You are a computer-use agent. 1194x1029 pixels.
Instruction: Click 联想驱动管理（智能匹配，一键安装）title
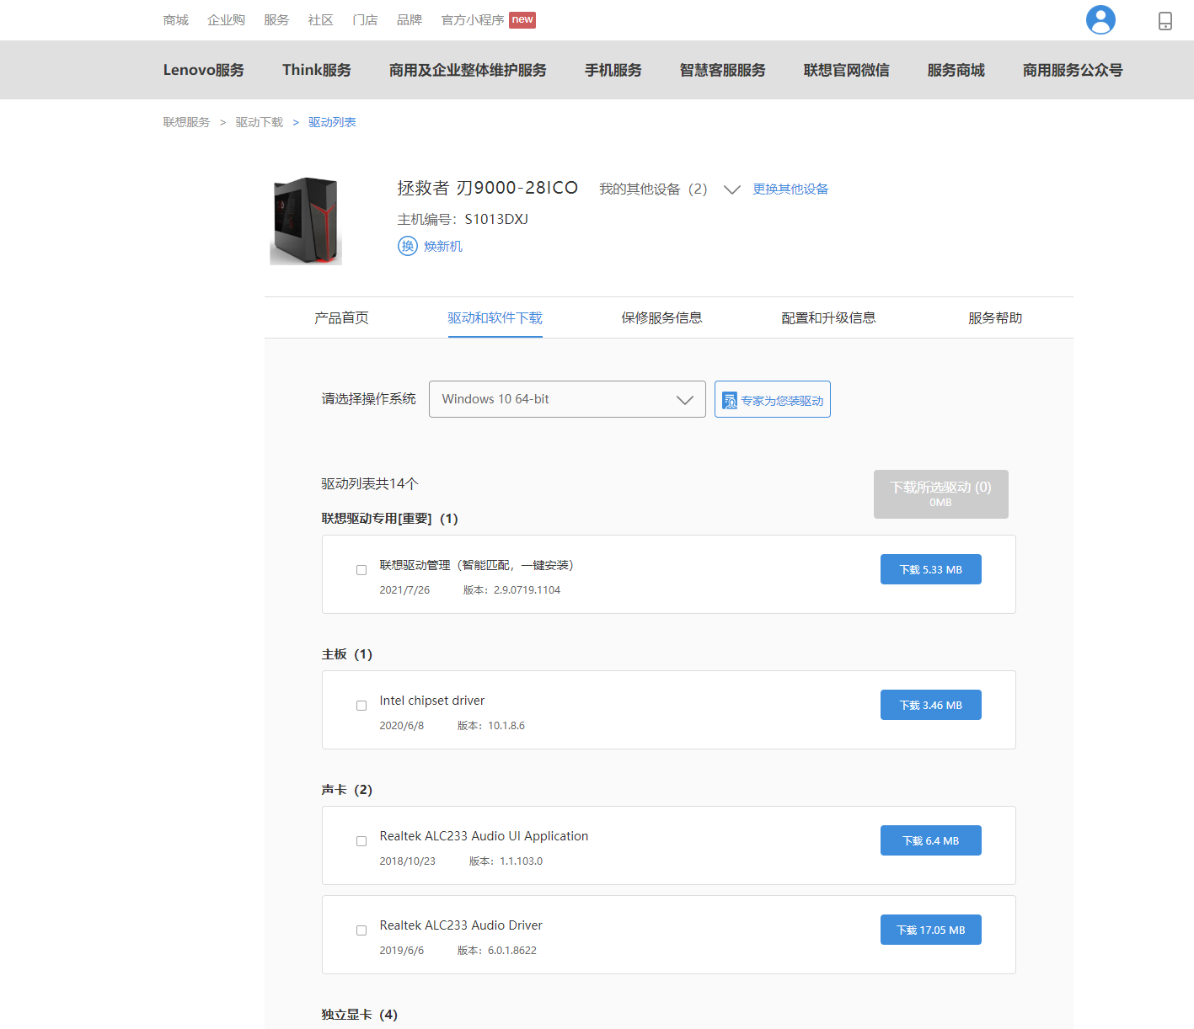pos(477,565)
